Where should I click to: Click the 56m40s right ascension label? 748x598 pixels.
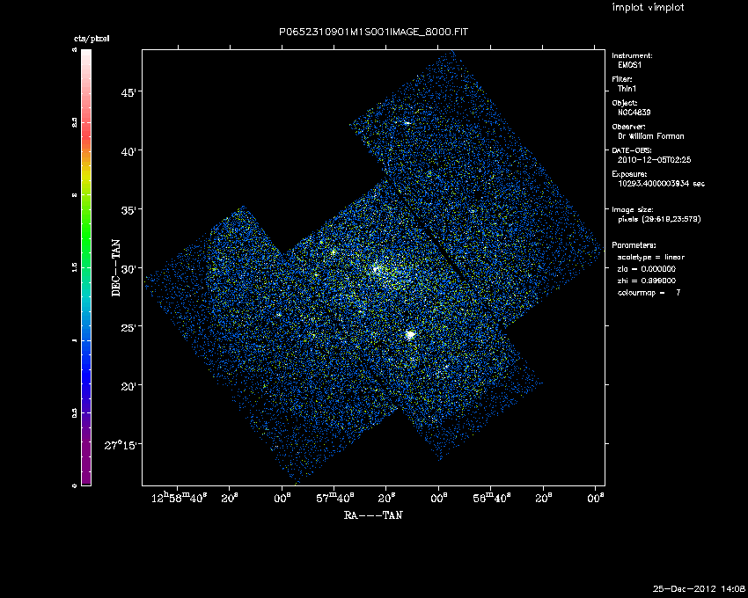click(491, 499)
